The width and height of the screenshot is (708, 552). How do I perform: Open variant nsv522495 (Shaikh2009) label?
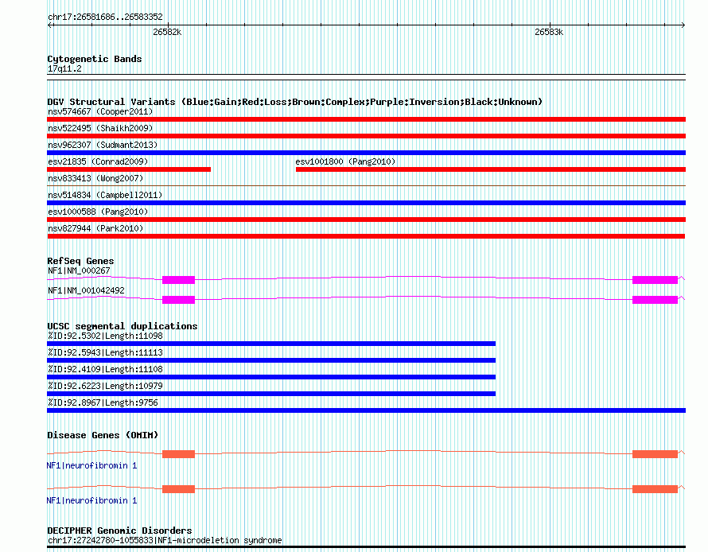pos(100,128)
